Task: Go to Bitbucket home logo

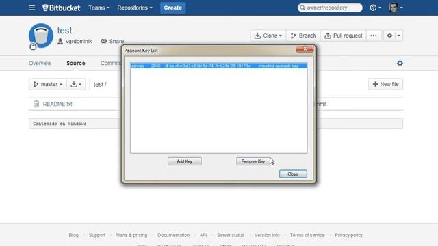Action: 61,8
